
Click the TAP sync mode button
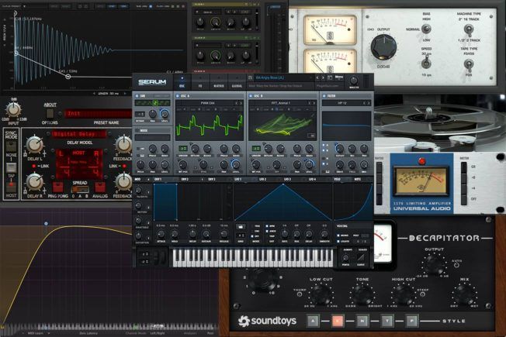click(x=12, y=167)
